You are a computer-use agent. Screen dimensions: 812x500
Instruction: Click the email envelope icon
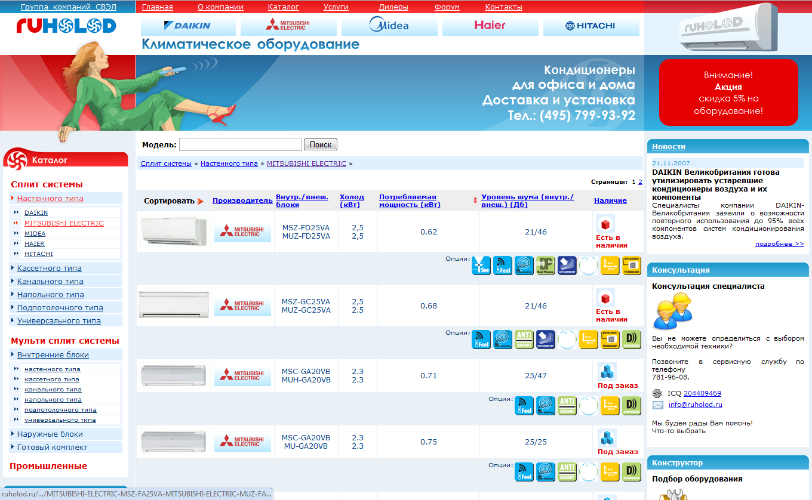[x=657, y=405]
